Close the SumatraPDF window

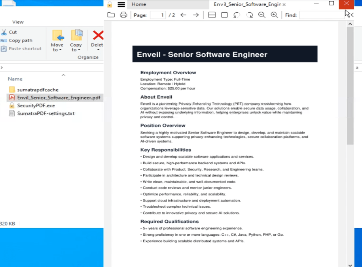(x=346, y=4)
